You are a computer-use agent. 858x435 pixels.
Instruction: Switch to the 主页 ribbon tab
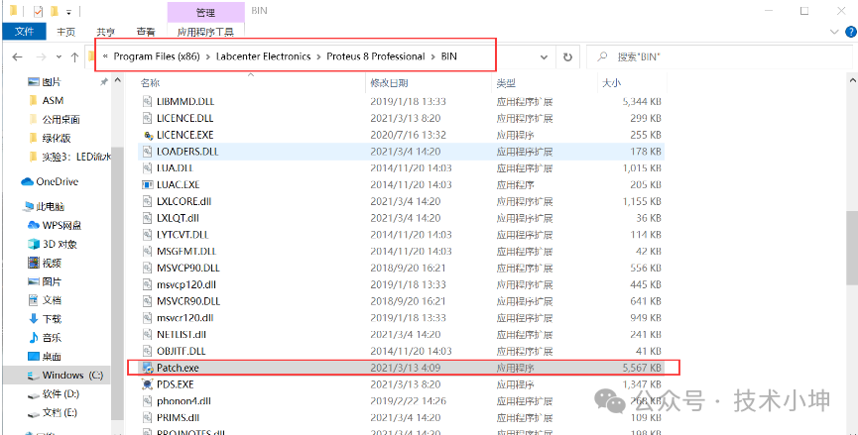pyautogui.click(x=66, y=33)
